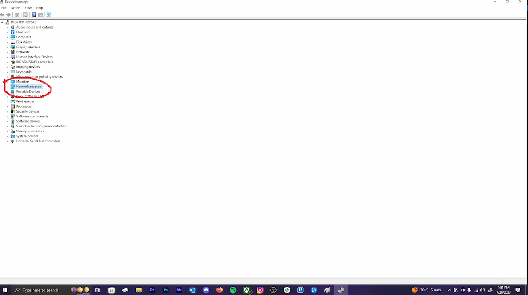Expand the Audio inputs and outputs node
Viewport: 528px width, 295px height.
click(x=7, y=27)
